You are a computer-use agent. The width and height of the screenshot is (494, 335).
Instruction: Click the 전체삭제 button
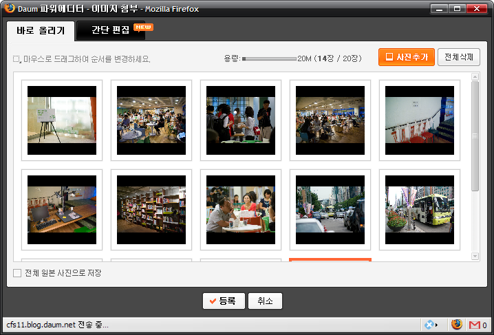(x=459, y=57)
